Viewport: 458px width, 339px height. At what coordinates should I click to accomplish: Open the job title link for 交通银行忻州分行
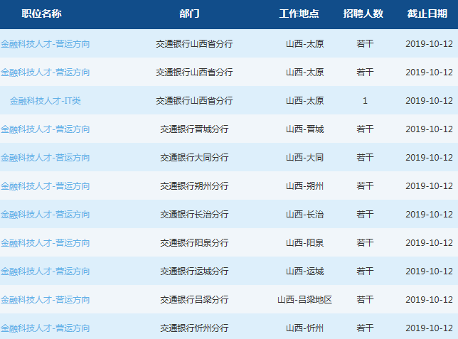coord(46,328)
